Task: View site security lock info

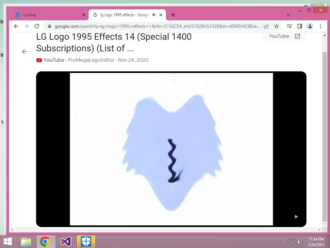Action: coord(49,26)
